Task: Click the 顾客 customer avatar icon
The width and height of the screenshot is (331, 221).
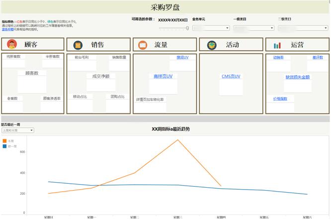Action: tap(12, 44)
